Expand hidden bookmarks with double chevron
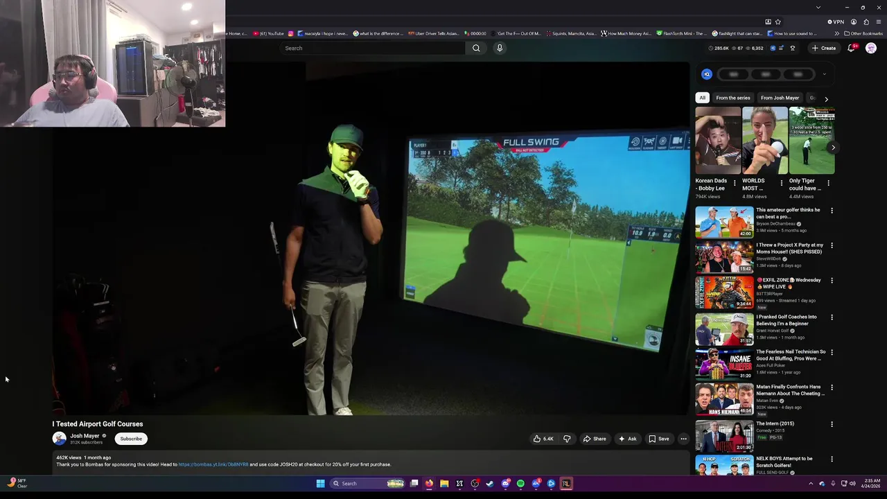Screen dimensions: 887x499 tap(836, 33)
